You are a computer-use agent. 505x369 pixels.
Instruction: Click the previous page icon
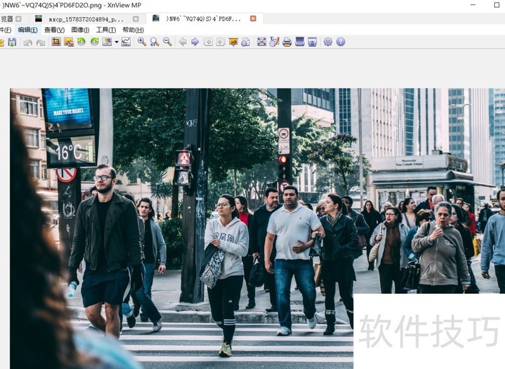208,42
